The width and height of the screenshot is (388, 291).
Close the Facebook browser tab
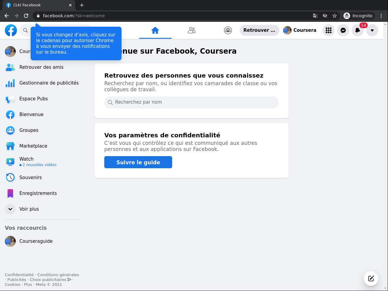point(70,5)
